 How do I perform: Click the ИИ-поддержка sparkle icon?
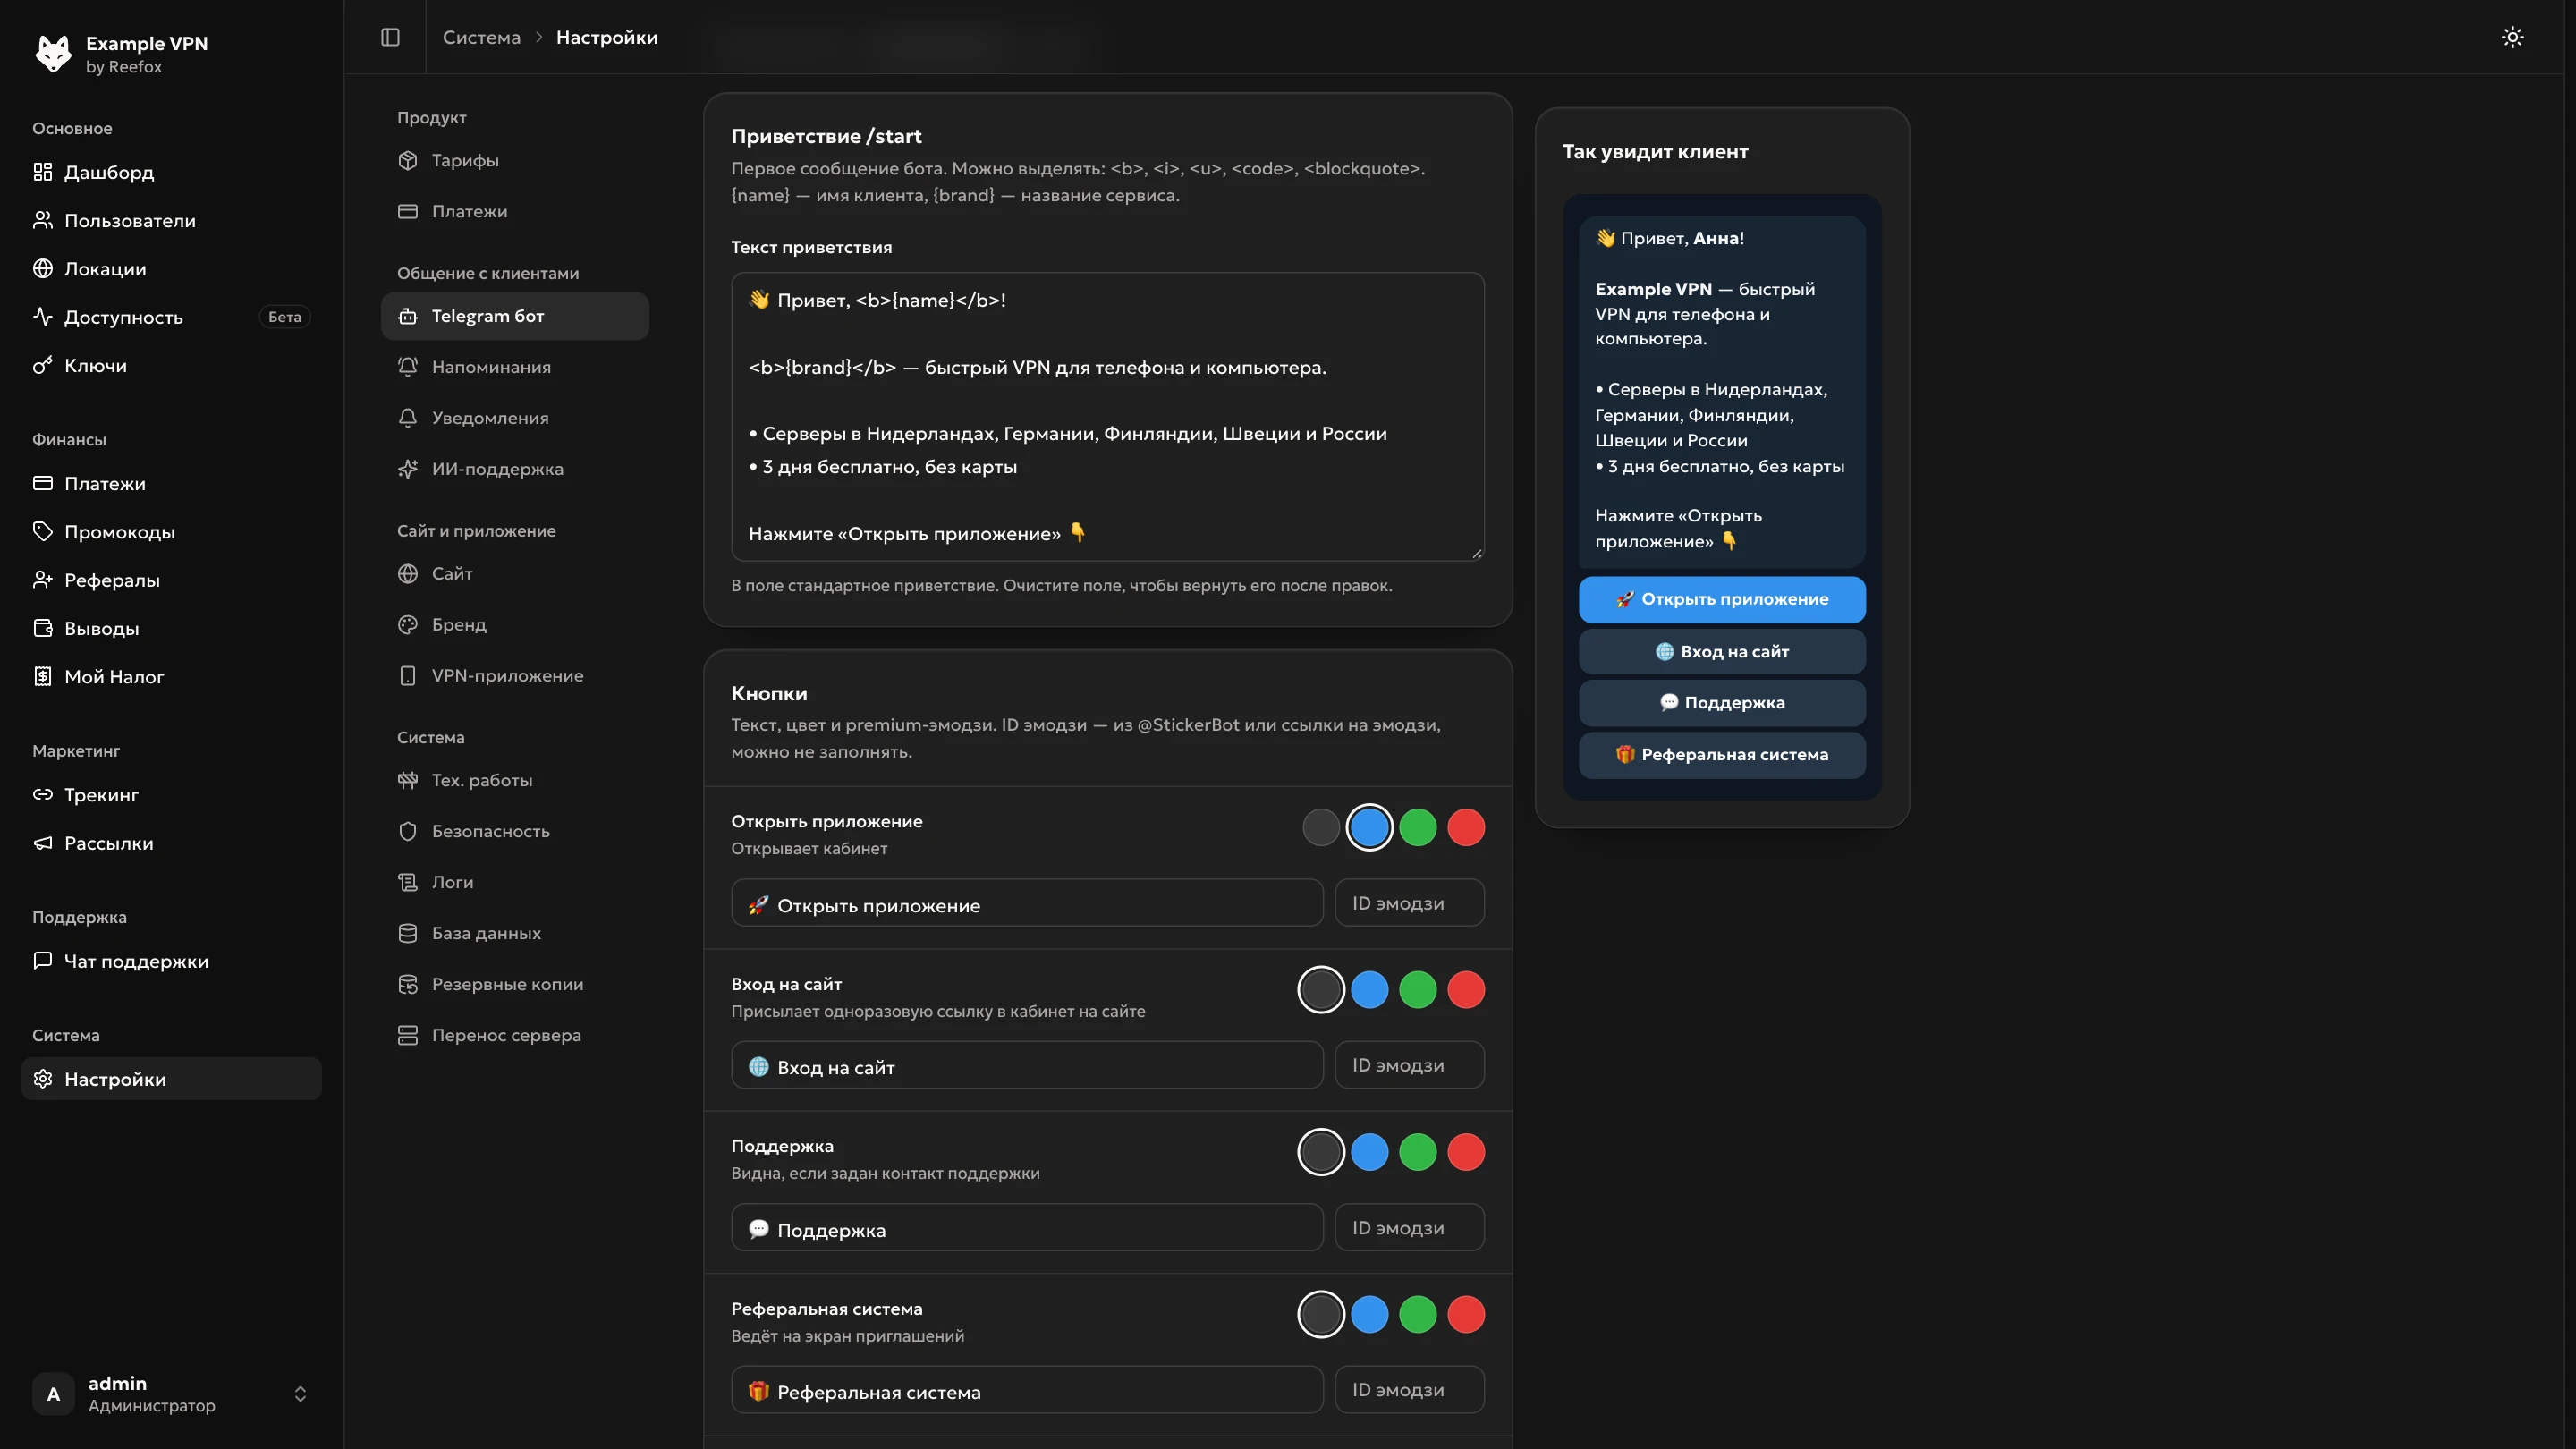[x=407, y=469]
